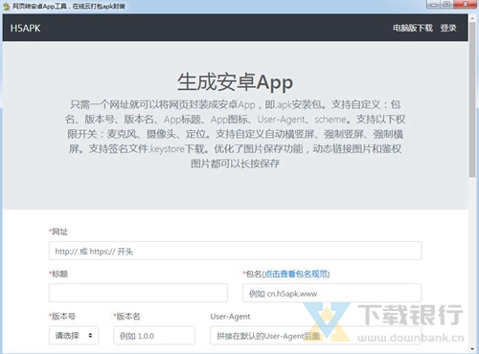
Task: Click the 版本名 input field
Action: (154, 335)
